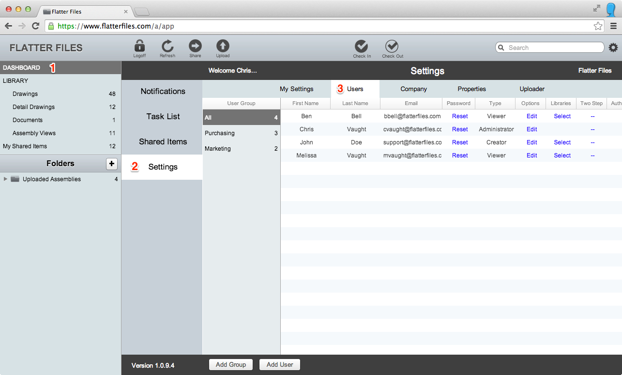622x375 pixels.
Task: Click the green padlock in address bar
Action: tap(51, 26)
